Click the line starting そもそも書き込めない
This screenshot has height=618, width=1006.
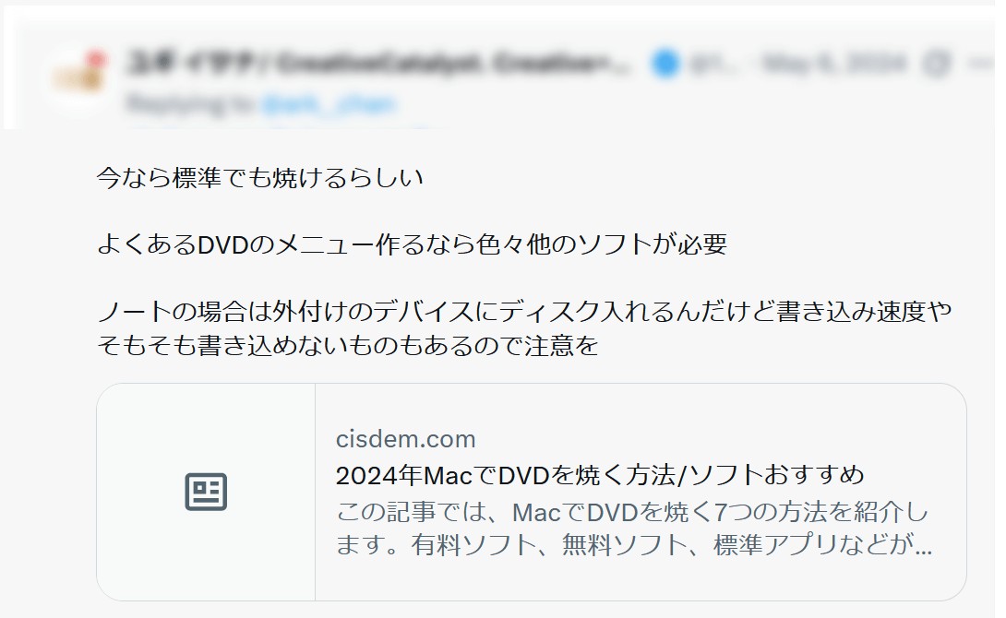(348, 346)
